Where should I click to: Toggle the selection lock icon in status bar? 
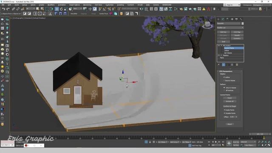[150, 142]
